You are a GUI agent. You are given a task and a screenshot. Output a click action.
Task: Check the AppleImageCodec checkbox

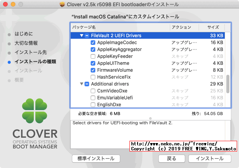coord(93,43)
